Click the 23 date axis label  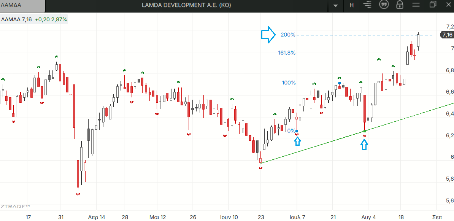coord(261,217)
